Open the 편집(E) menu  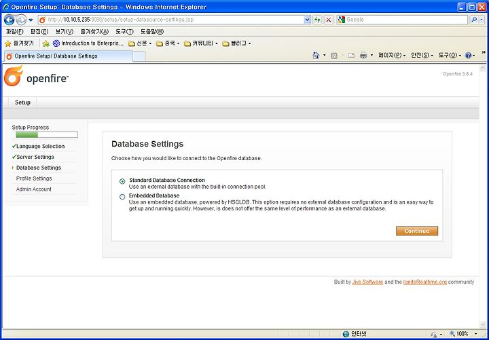point(39,31)
